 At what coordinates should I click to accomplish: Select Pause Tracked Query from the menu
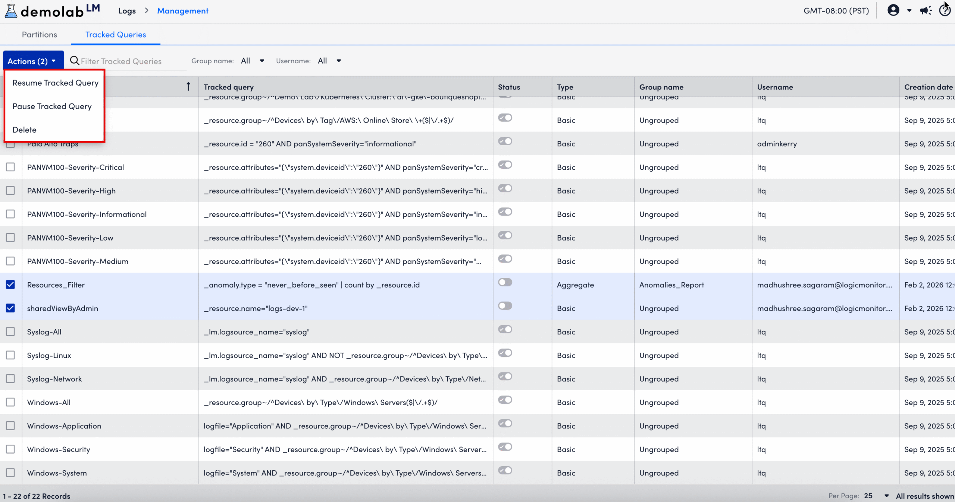pos(52,106)
